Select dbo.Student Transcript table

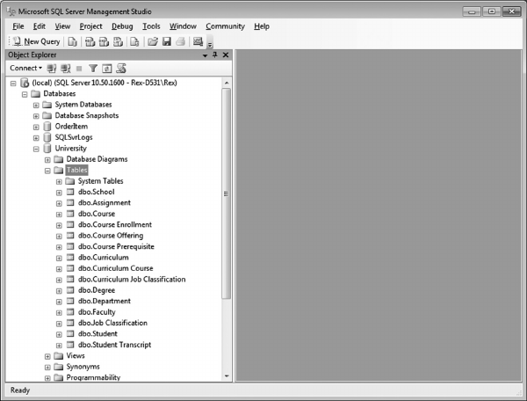click(114, 345)
